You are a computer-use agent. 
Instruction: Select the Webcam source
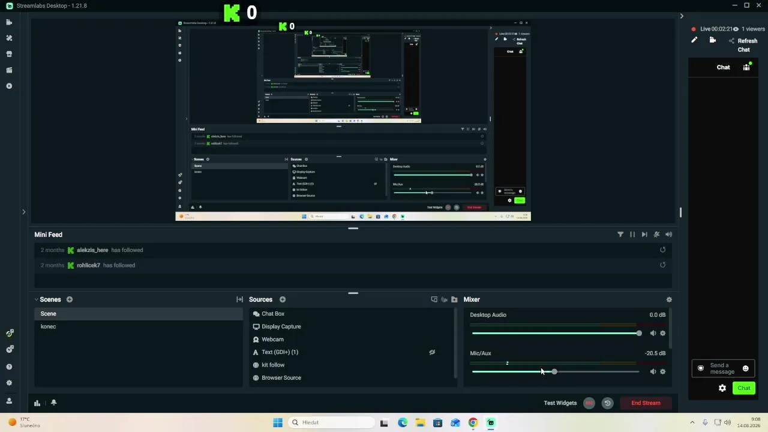click(352, 340)
